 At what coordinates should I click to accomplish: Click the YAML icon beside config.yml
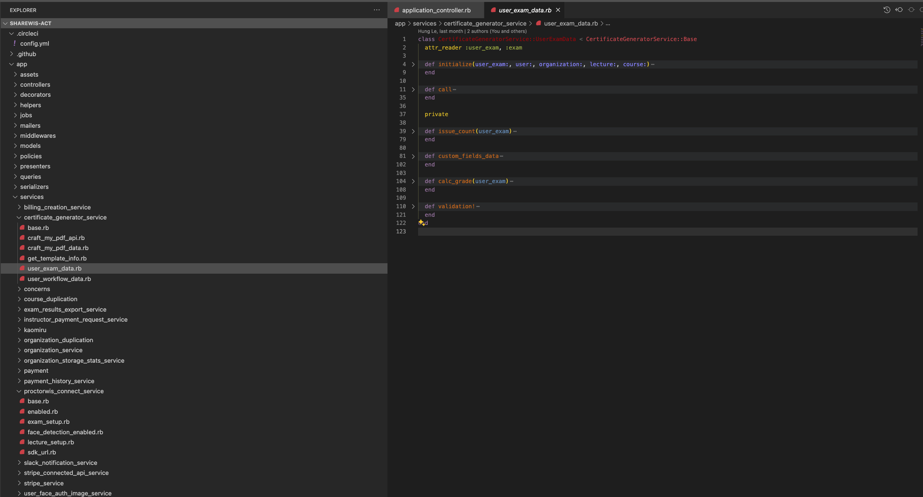click(x=14, y=43)
